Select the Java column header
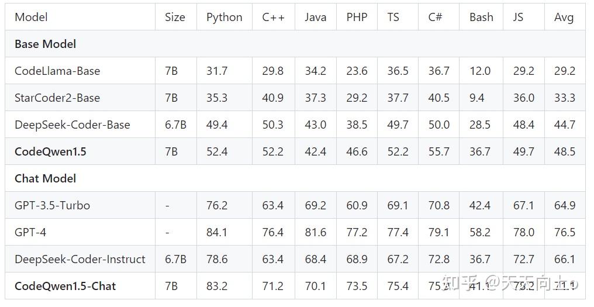The width and height of the screenshot is (594, 307). [x=315, y=17]
